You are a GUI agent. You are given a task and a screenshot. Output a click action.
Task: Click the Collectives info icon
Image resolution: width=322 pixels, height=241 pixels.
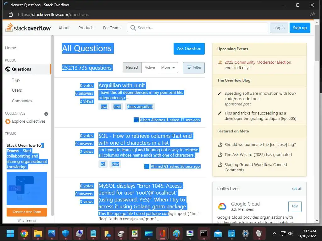point(46,114)
